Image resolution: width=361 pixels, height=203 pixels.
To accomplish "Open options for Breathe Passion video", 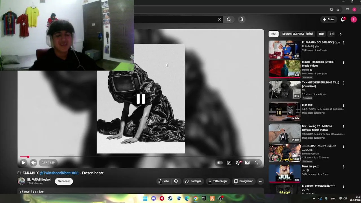I will 344,146.
